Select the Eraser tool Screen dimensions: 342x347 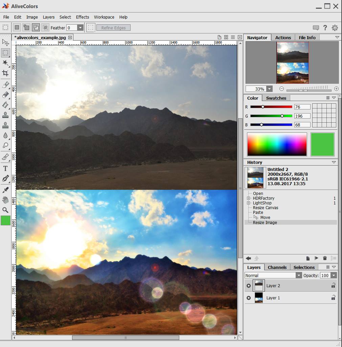click(5, 95)
